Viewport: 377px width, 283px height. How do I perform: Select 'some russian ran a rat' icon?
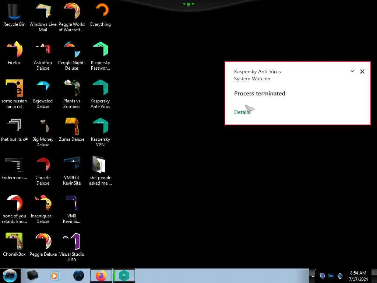(x=14, y=94)
